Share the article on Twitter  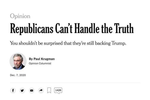click(x=22, y=90)
